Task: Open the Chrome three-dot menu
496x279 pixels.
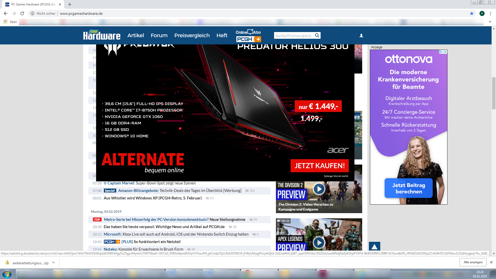Action: pos(490,13)
